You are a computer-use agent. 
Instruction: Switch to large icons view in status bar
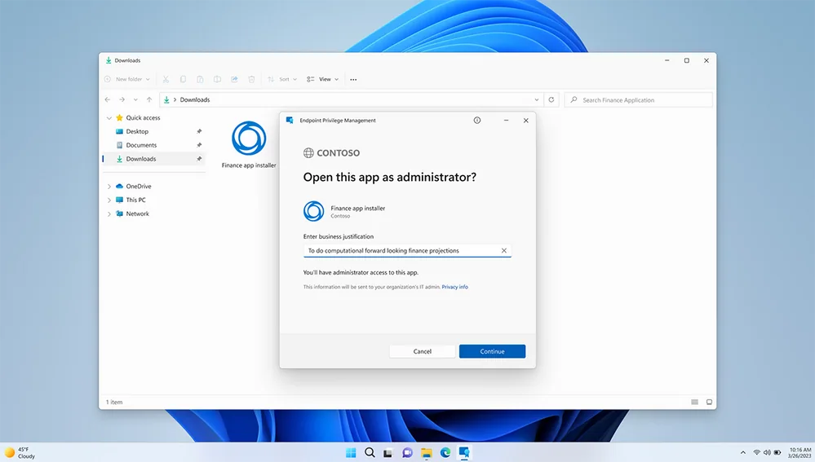coord(709,403)
